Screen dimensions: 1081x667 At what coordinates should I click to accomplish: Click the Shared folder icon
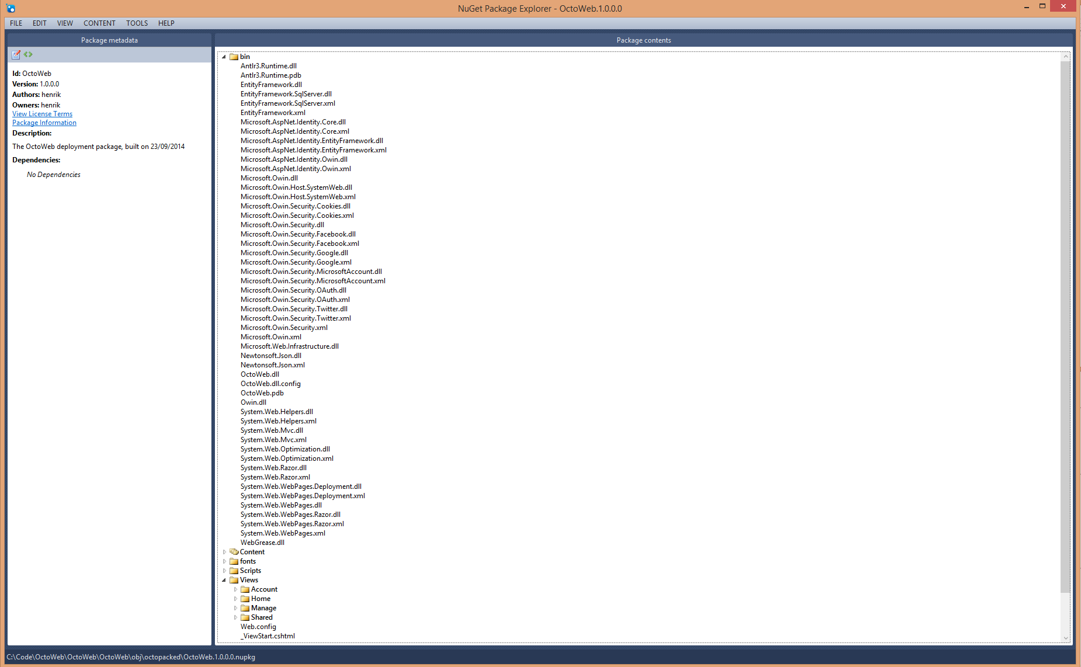pyautogui.click(x=245, y=617)
